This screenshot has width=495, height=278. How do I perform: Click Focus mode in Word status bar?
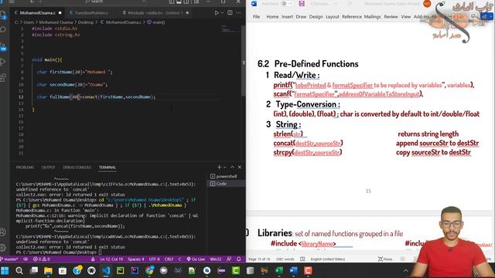click(x=385, y=259)
